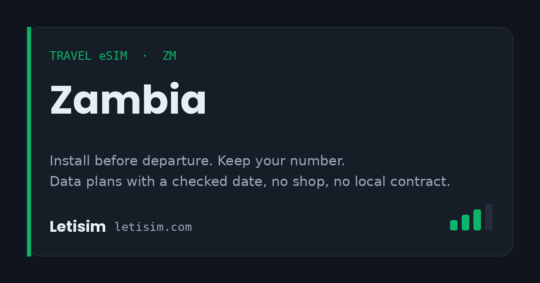The image size is (540, 283).
Task: Click the tallest green signal bar
Action: click(x=477, y=220)
